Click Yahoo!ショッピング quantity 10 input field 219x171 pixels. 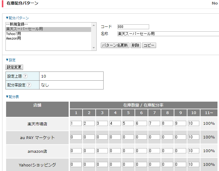tap(193, 165)
